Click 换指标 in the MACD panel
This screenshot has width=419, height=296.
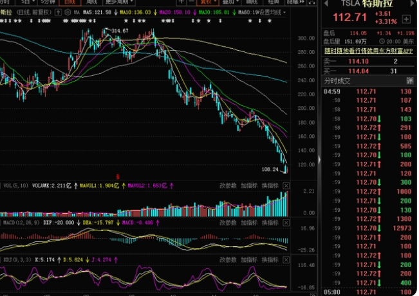tap(270, 223)
